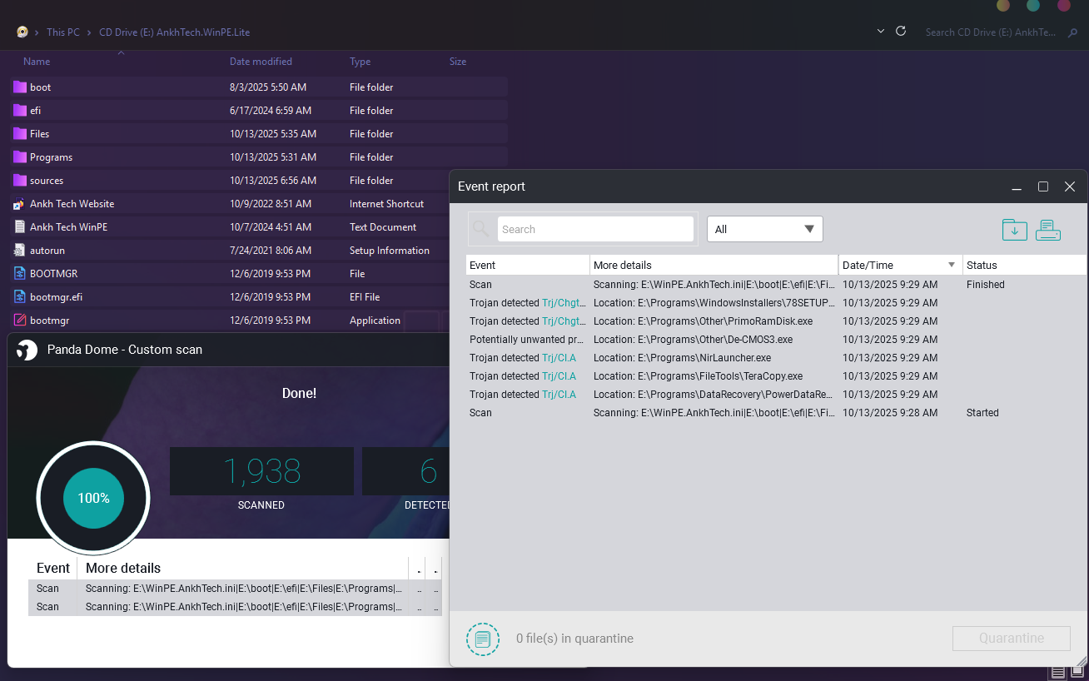The image size is (1089, 681).
Task: Expand the chevron after This PC breadcrumb
Action: tap(89, 32)
